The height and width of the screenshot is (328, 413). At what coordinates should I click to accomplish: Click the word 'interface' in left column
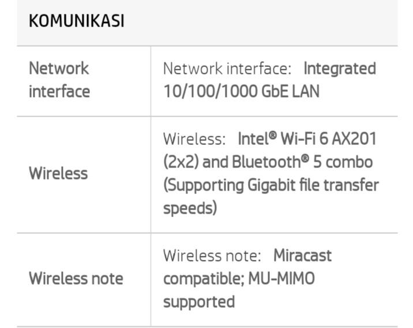point(59,91)
